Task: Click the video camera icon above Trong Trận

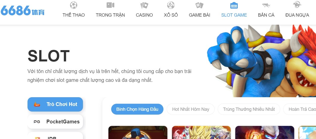Action: click(110, 5)
